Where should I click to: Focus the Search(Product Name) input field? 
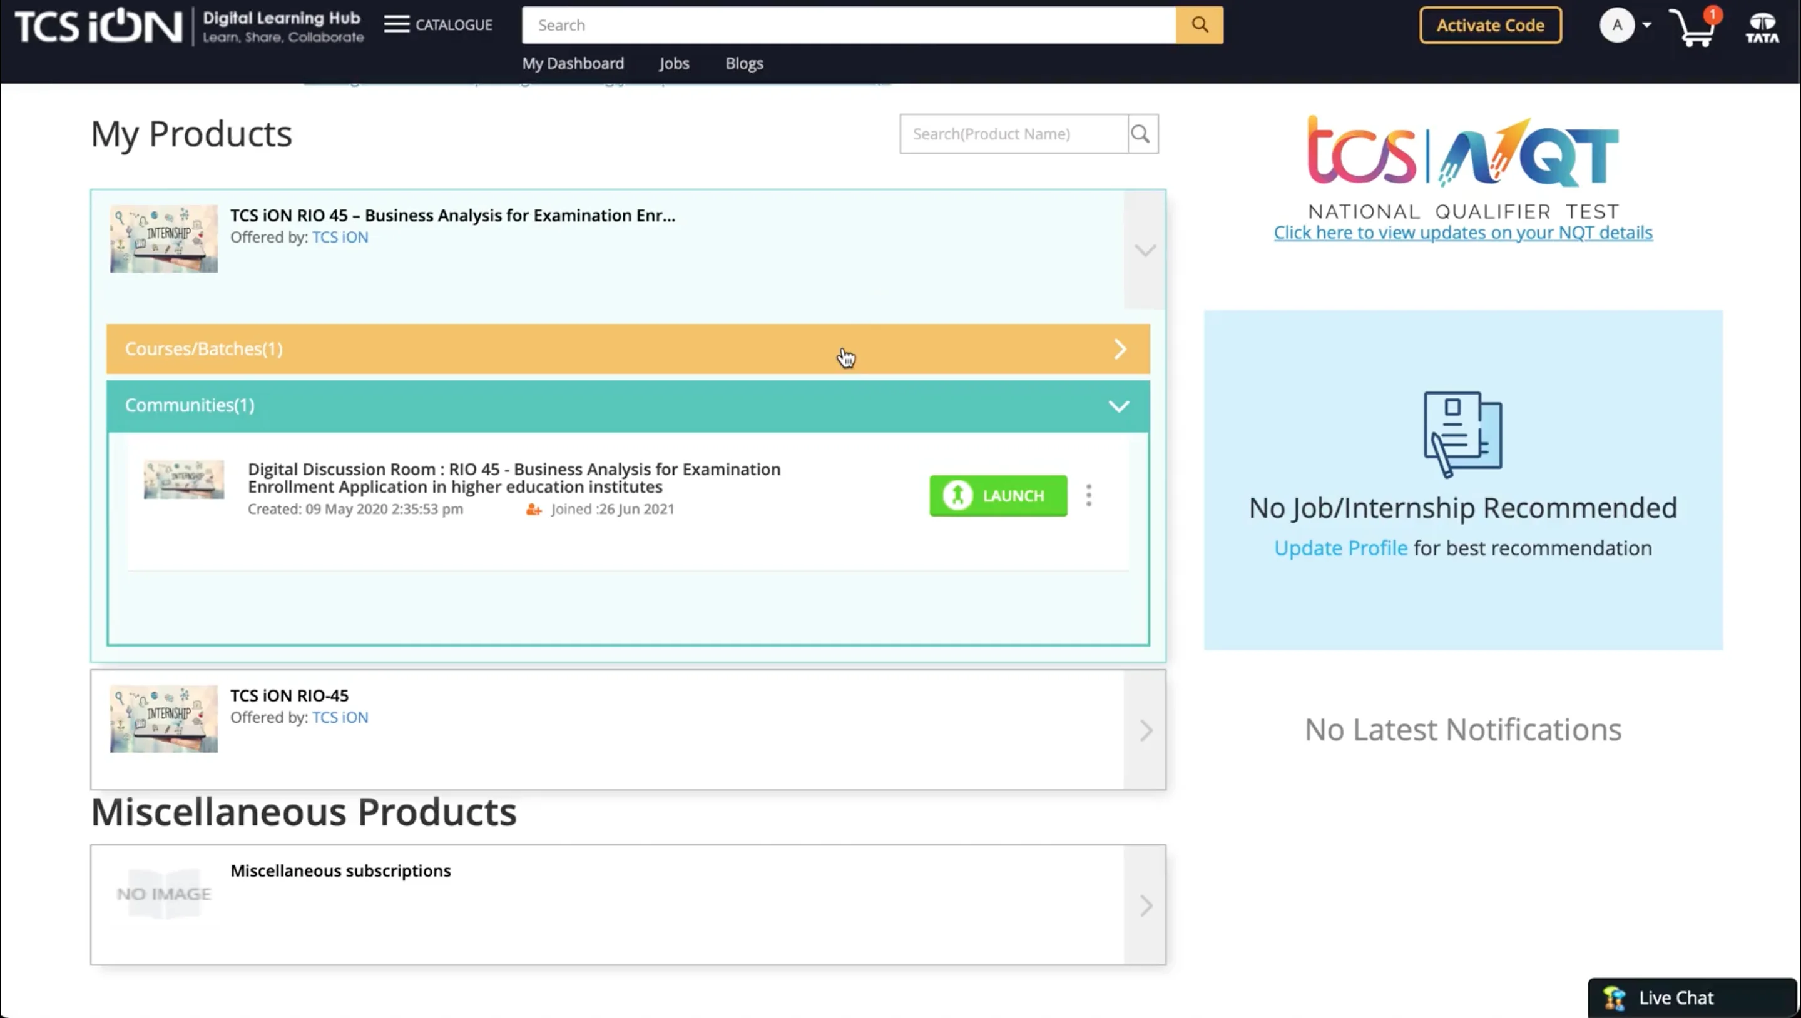click(x=1013, y=134)
